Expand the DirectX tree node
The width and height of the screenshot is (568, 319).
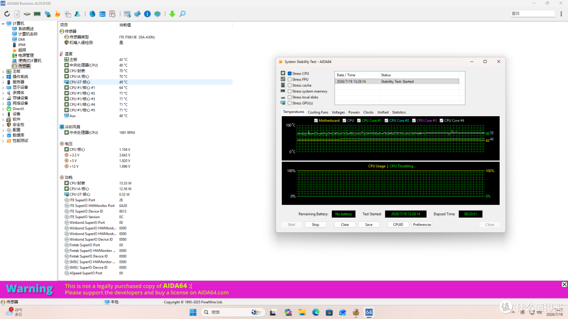click(3, 109)
